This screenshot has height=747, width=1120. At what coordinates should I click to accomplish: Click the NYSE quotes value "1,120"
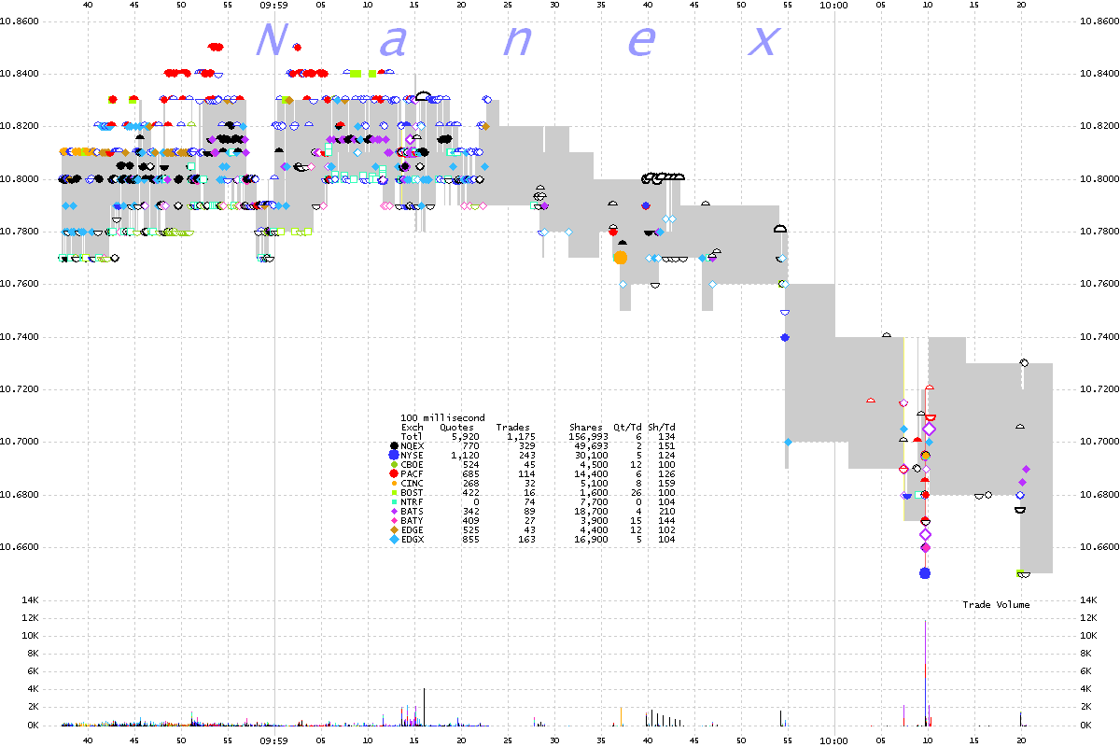tap(464, 455)
